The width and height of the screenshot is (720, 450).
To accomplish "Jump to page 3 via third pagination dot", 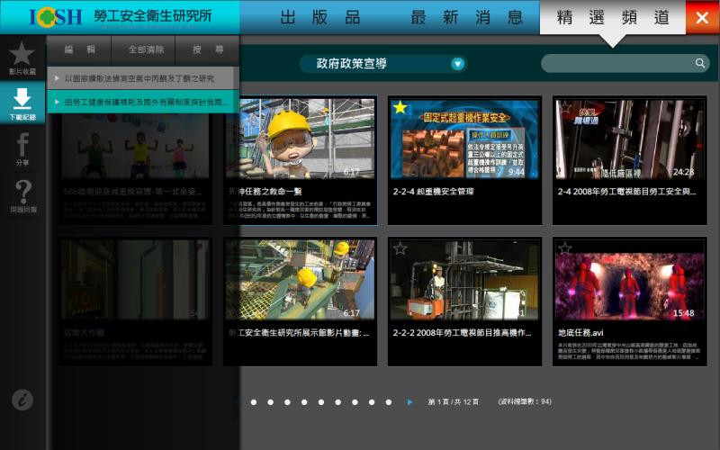I will (x=287, y=402).
